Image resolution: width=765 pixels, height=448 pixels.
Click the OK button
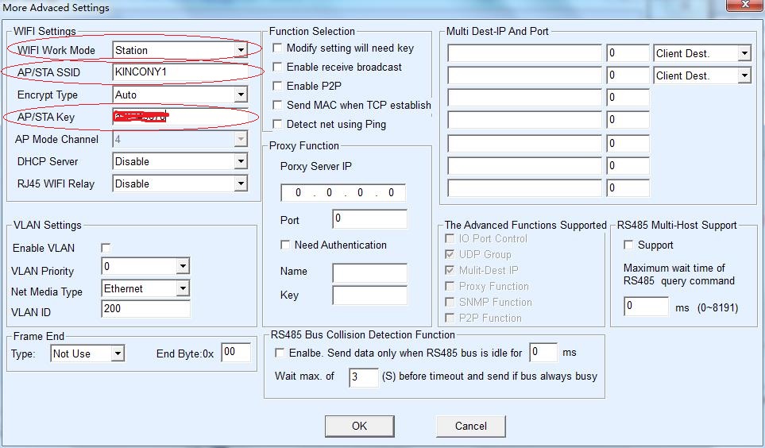click(359, 426)
